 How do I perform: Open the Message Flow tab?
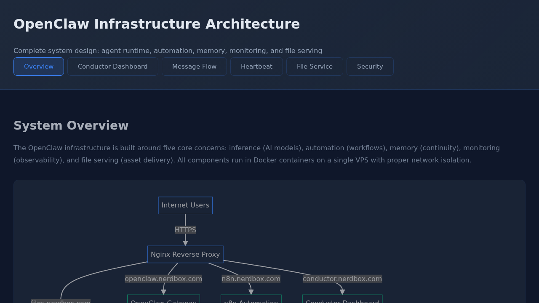[x=194, y=66]
